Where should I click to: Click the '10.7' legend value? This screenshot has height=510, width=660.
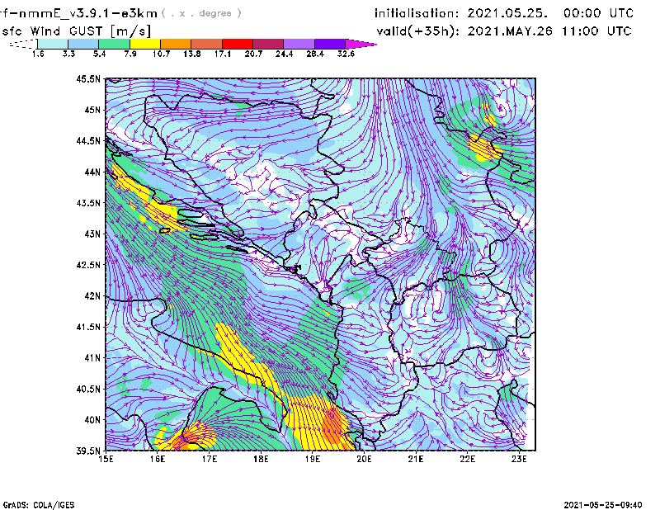(x=161, y=54)
